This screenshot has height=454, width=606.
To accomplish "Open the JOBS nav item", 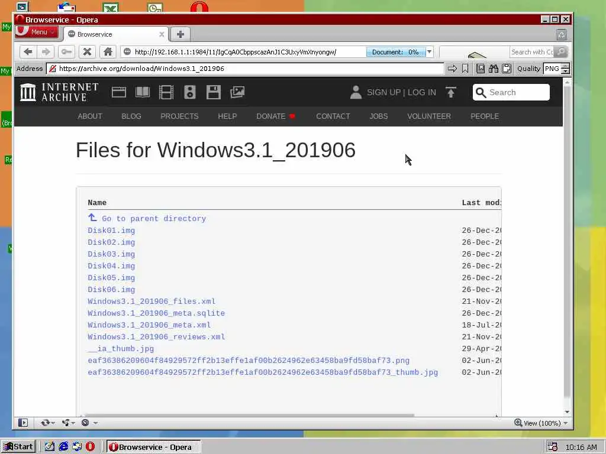I will tap(378, 116).
